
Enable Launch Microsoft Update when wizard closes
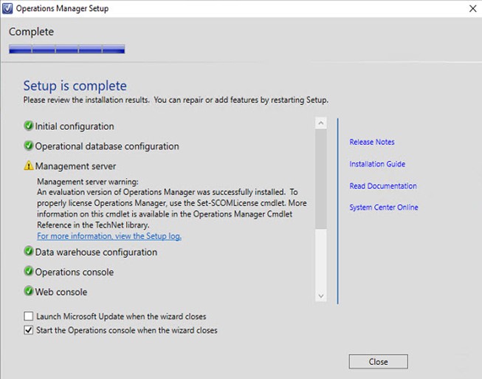(x=29, y=316)
